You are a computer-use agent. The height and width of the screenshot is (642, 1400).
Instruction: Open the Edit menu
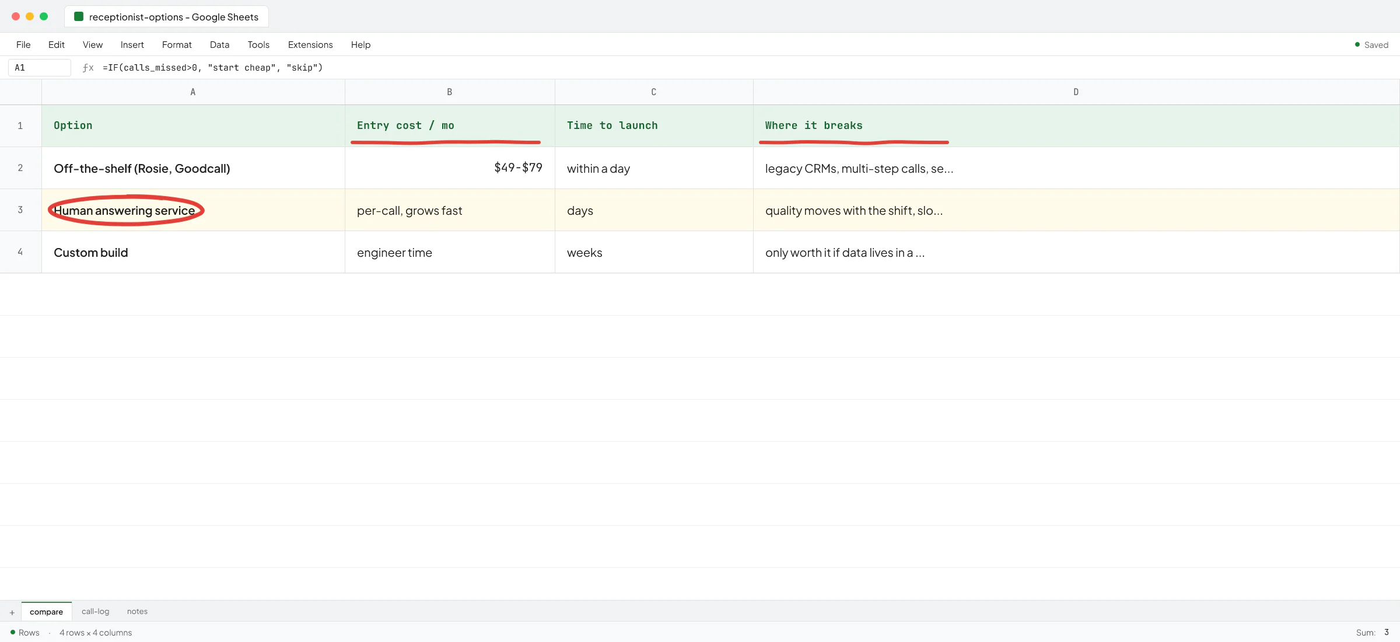pos(57,45)
